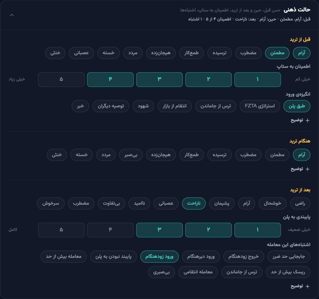Screen dimensions: 319x299
Task: Select هیجان‌زده chip in هنگام ترید
Action: click(161, 155)
